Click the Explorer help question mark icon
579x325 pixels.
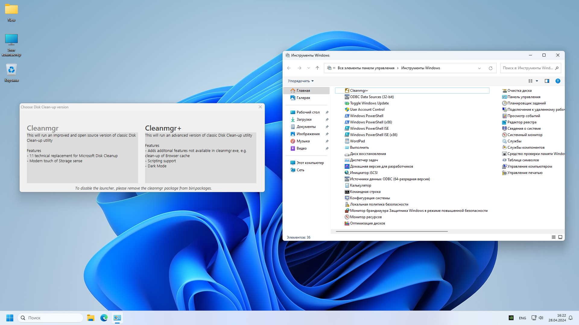click(558, 81)
